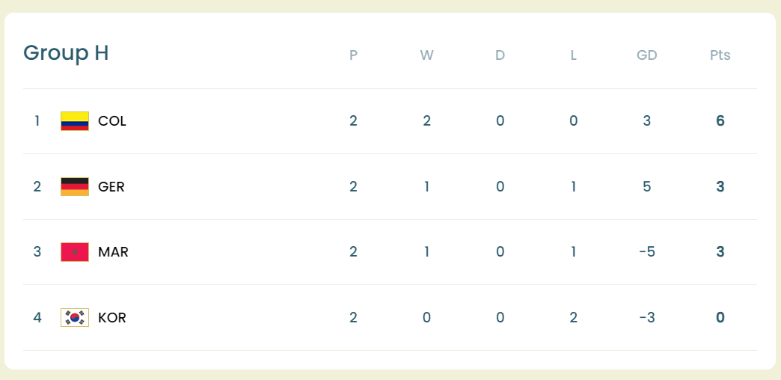Click the Colombia flag icon
This screenshot has height=380, width=781.
pyautogui.click(x=75, y=121)
